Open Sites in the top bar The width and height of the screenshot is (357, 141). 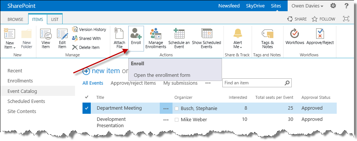click(x=276, y=6)
